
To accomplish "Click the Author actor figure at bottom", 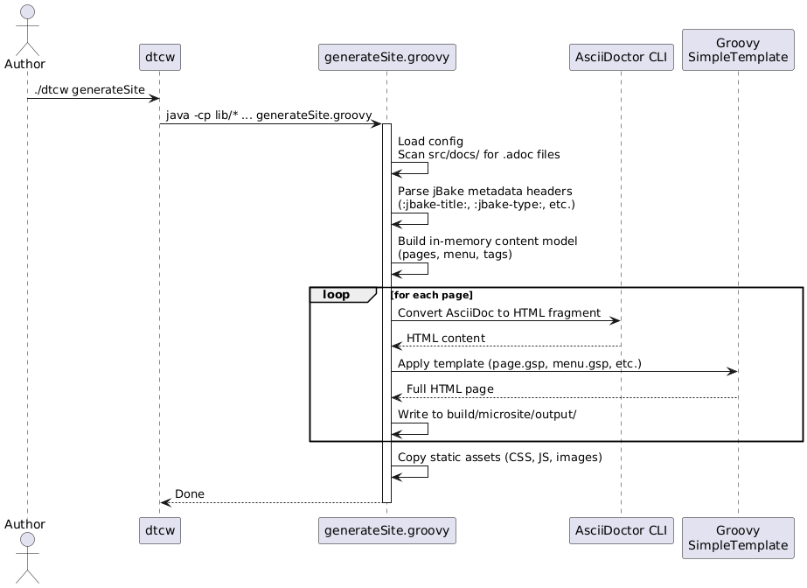I will click(27, 558).
